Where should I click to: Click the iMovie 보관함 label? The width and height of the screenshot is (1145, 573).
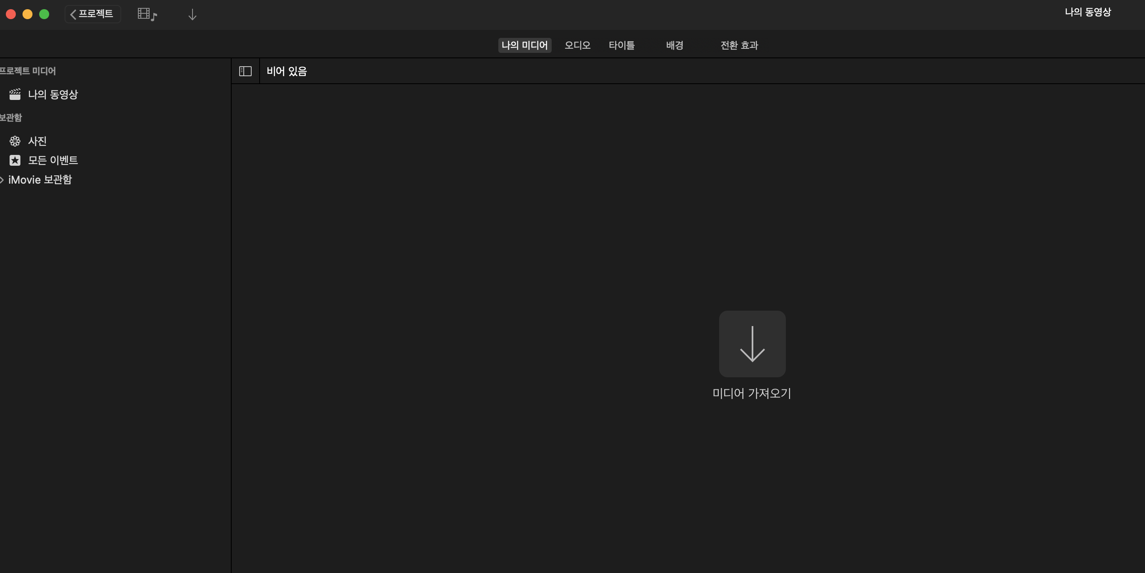click(40, 180)
